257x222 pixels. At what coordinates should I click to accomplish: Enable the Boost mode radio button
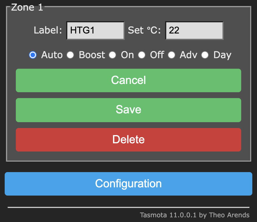[x=70, y=55]
